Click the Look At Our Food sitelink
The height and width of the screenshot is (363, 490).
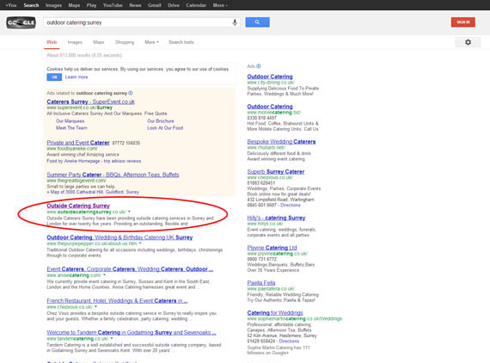[x=165, y=128]
